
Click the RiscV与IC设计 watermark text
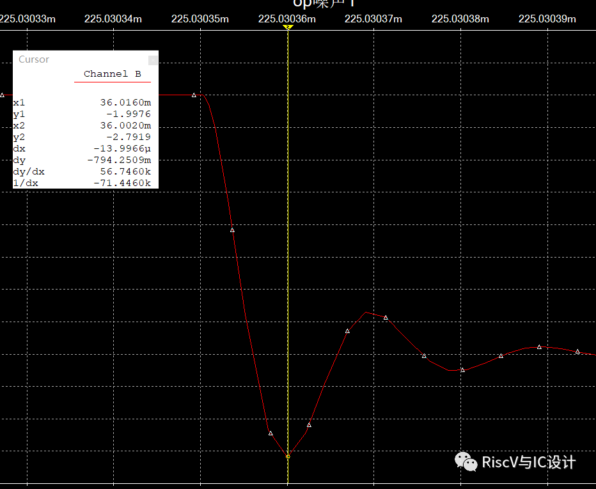pos(528,462)
